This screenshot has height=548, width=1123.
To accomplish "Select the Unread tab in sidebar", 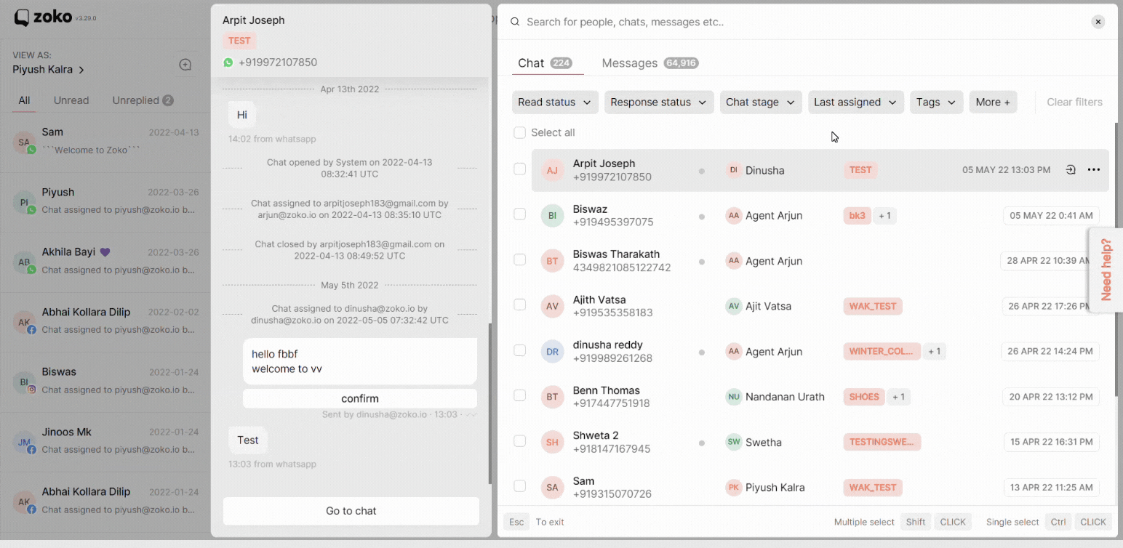I will coord(71,100).
